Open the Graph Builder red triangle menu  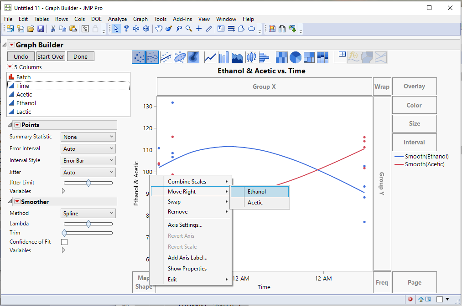point(11,44)
